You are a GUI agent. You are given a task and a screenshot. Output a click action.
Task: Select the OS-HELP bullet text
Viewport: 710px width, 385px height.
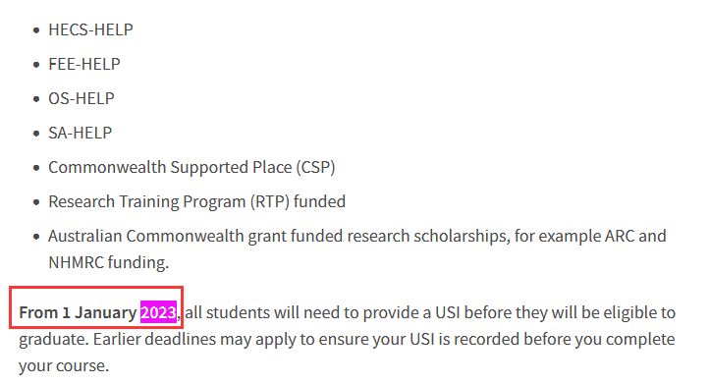click(82, 99)
